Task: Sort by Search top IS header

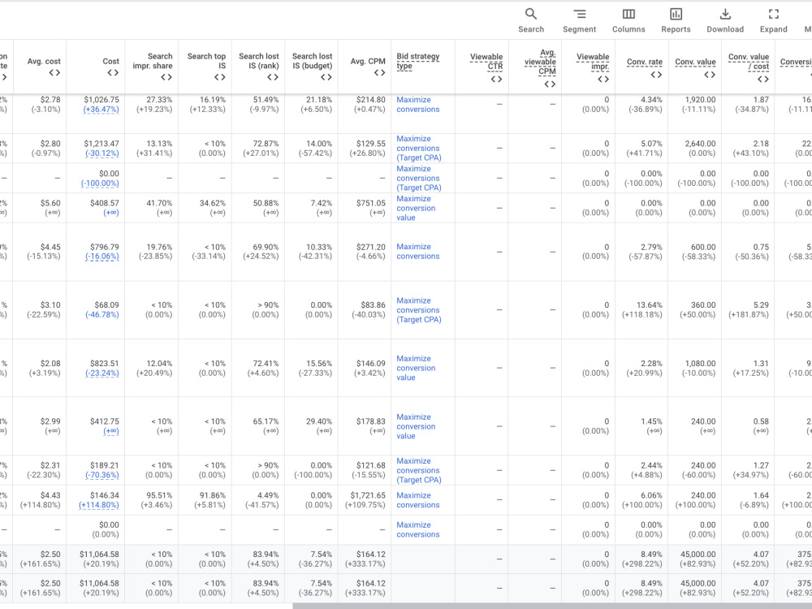Action: [x=206, y=61]
